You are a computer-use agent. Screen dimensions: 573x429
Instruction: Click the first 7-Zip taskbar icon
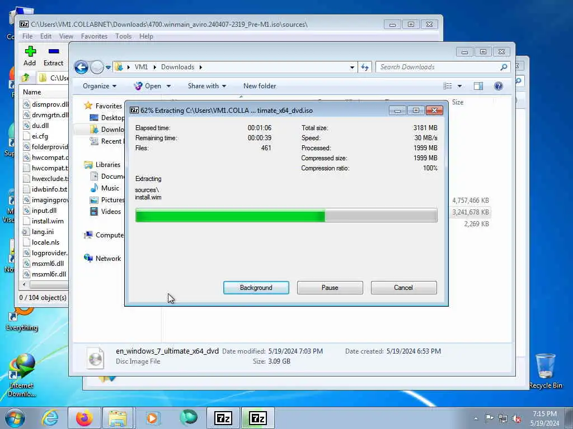[x=223, y=418]
